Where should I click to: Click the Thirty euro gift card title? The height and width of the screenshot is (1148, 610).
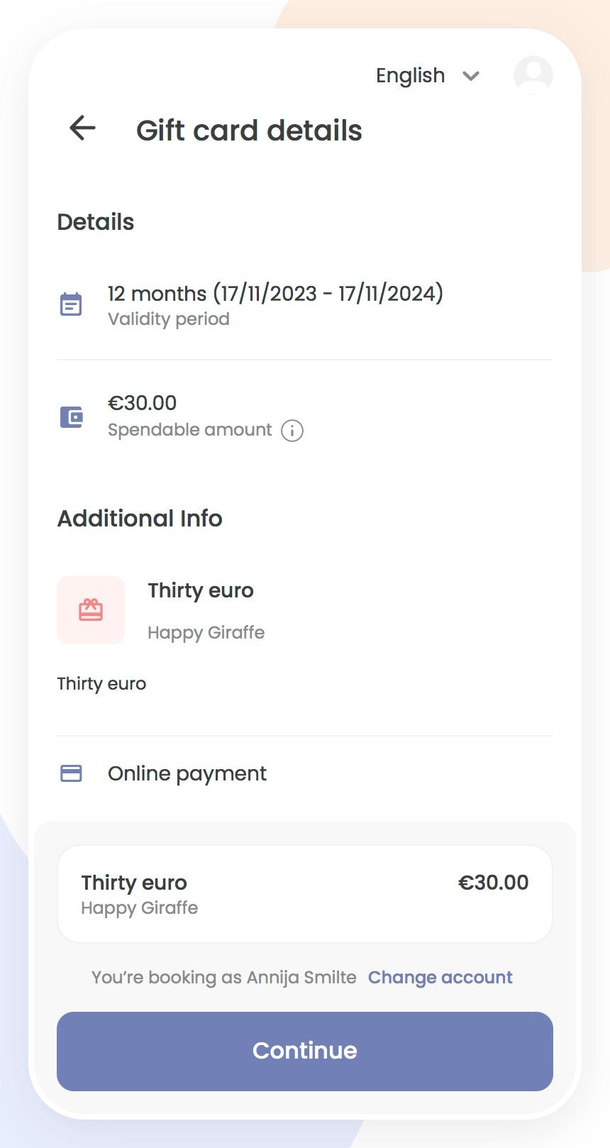click(201, 590)
